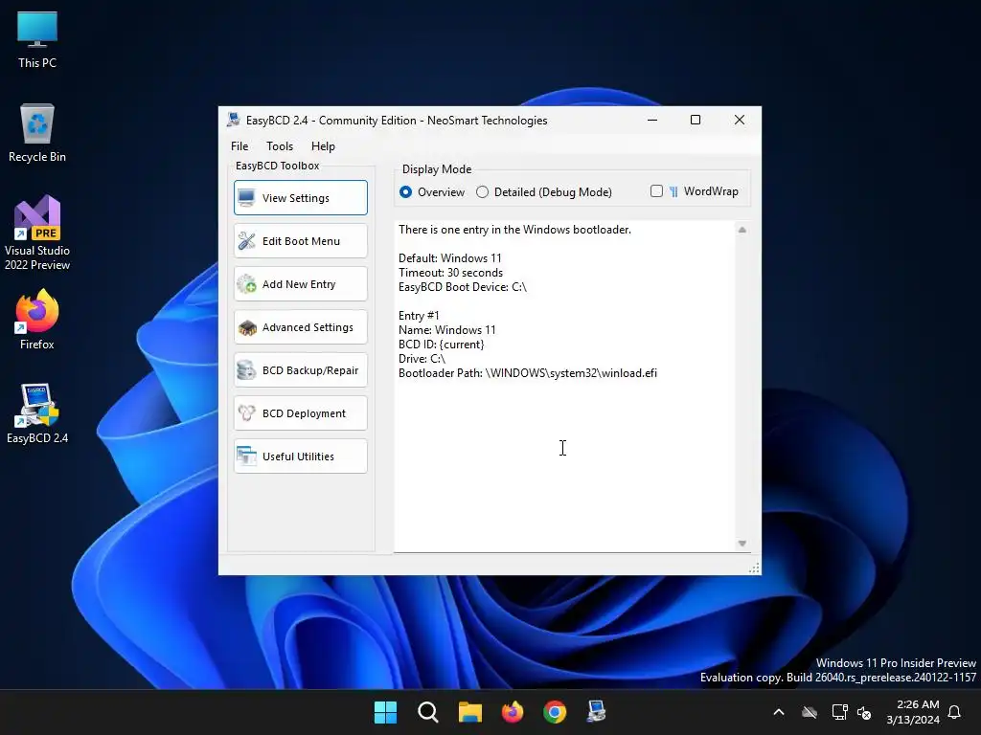Screen dimensions: 981x735
Task: Minimize the EasyBCD window
Action: click(651, 120)
